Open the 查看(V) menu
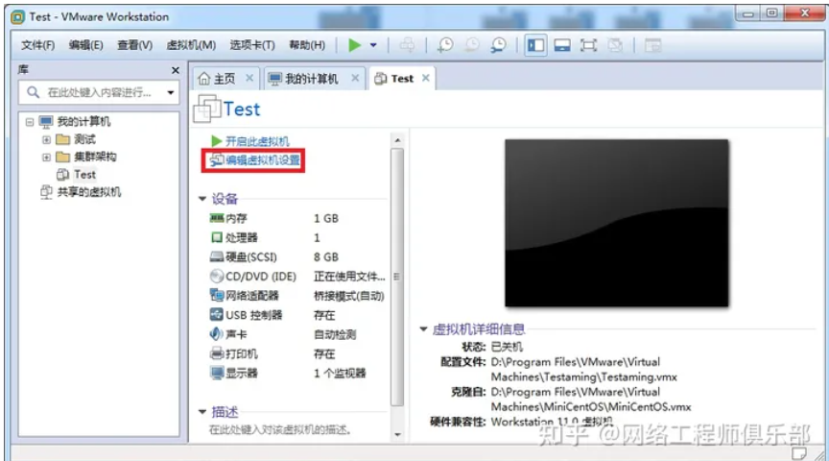The height and width of the screenshot is (461, 829). (135, 45)
